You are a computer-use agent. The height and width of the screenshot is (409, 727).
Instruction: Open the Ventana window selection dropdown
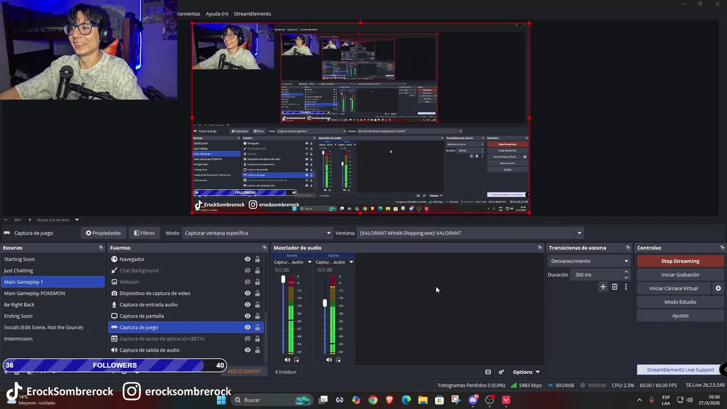(470, 233)
